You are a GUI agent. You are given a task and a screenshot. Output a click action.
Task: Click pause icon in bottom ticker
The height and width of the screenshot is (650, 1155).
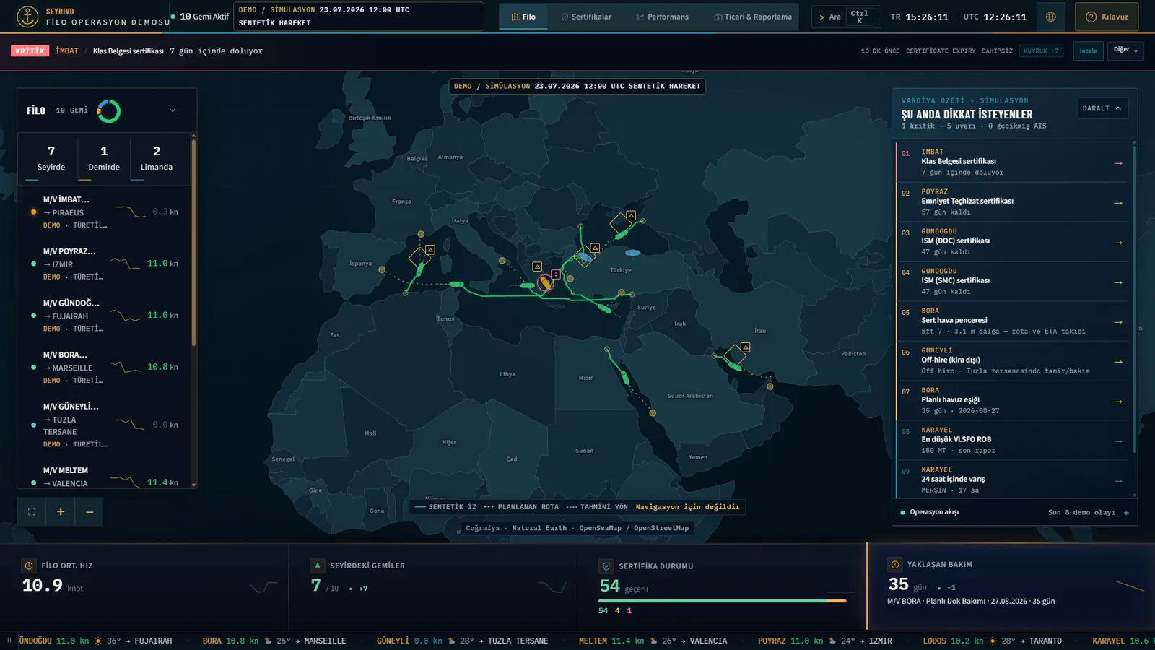9,641
